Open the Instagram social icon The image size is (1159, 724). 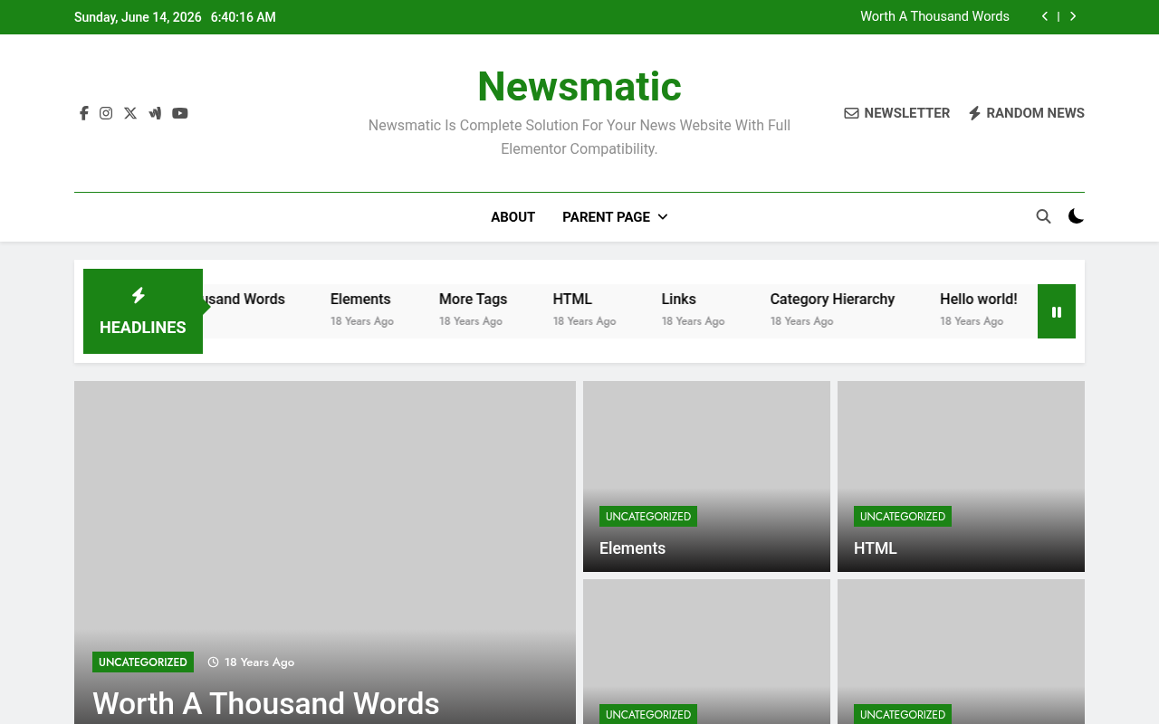(x=106, y=113)
